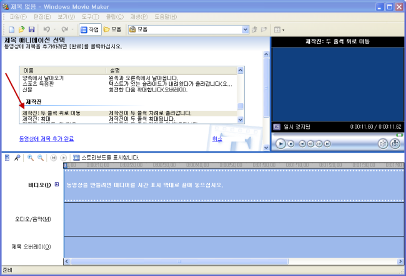The width and height of the screenshot is (406, 276).
Task: Play the timeline
Action: (x=64, y=158)
